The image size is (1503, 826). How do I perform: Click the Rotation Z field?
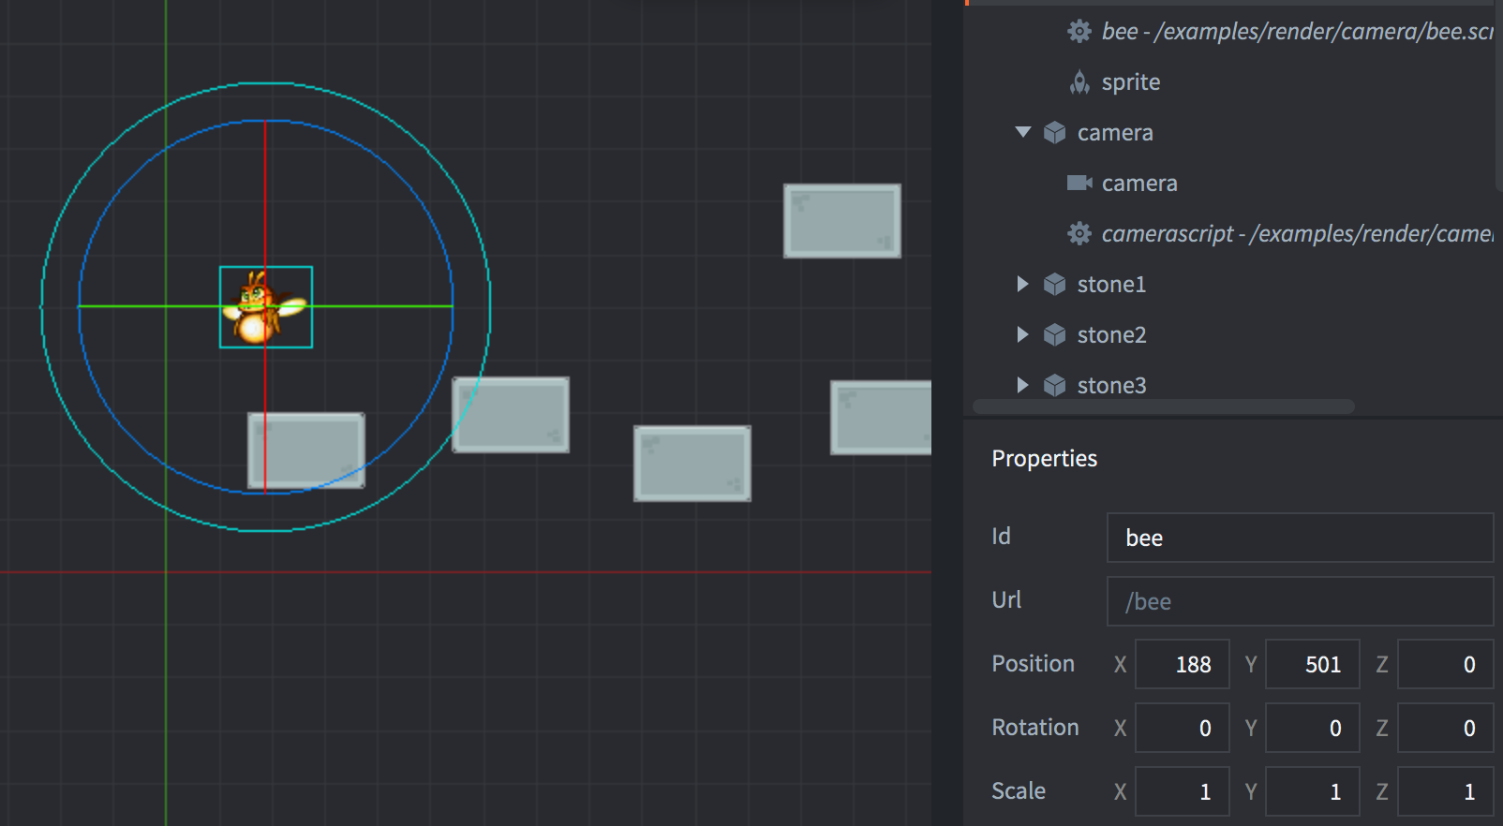tap(1445, 728)
